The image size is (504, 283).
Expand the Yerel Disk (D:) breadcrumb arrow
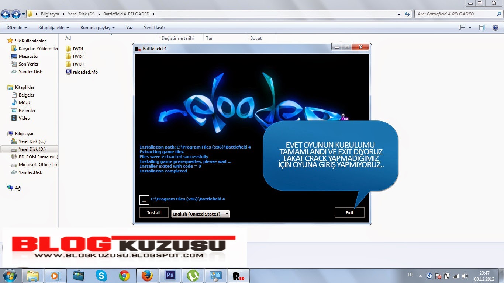99,14
